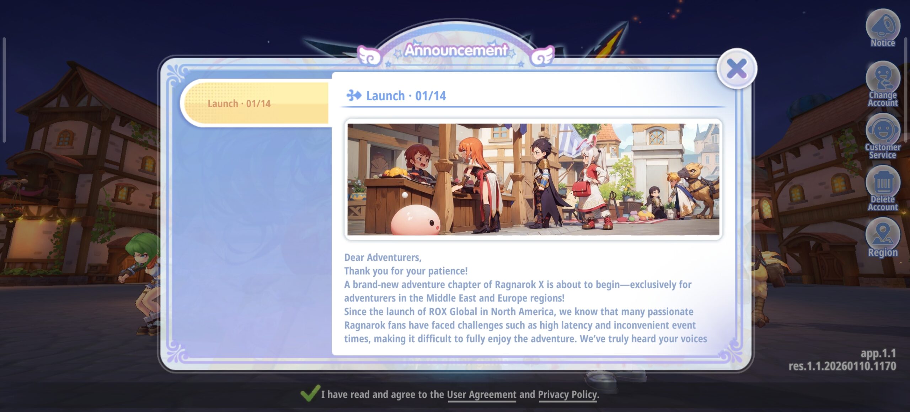Click the Announcement title banner
The height and width of the screenshot is (412, 910).
click(456, 50)
